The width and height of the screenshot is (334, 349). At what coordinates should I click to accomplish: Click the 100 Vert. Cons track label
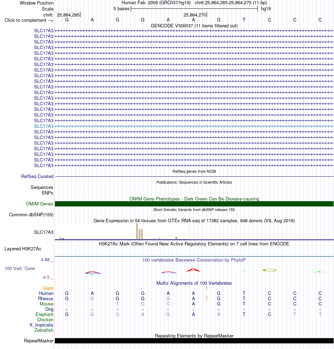20,269
